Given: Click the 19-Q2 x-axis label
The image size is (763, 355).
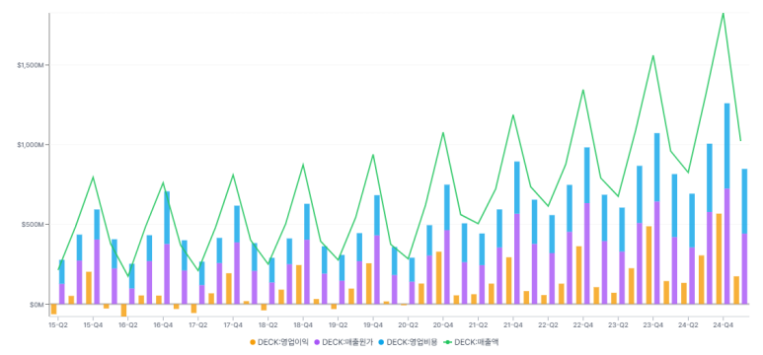Looking at the screenshot, I should 339,324.
